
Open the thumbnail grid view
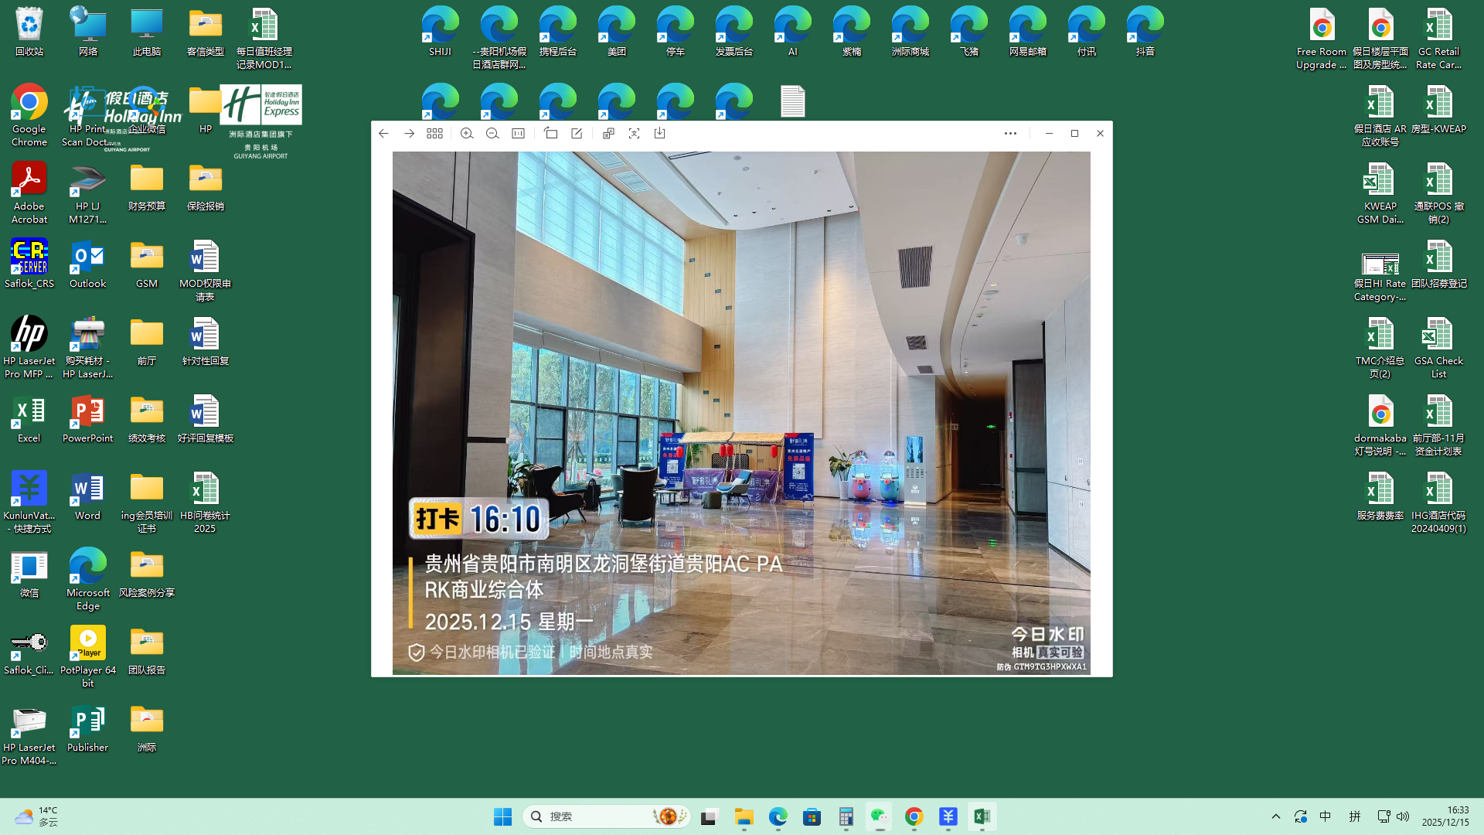pos(434,134)
